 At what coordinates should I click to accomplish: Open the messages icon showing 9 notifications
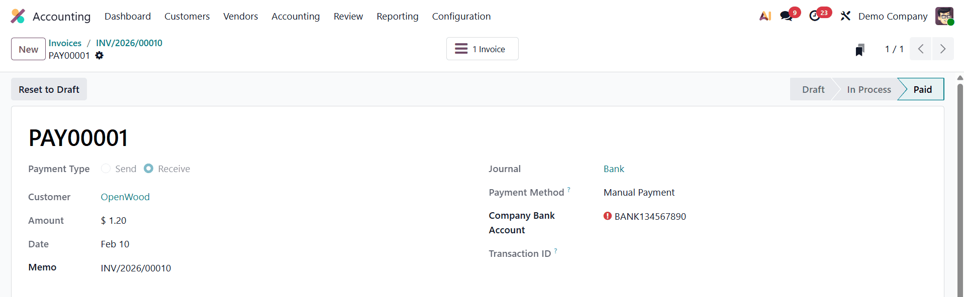[x=786, y=16]
